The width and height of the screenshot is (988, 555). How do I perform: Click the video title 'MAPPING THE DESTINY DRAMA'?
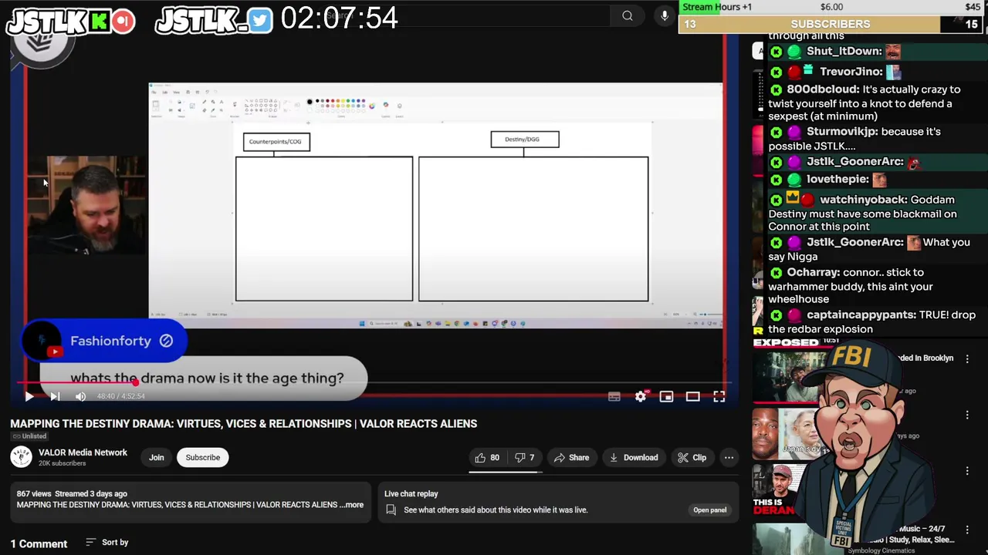click(x=244, y=424)
